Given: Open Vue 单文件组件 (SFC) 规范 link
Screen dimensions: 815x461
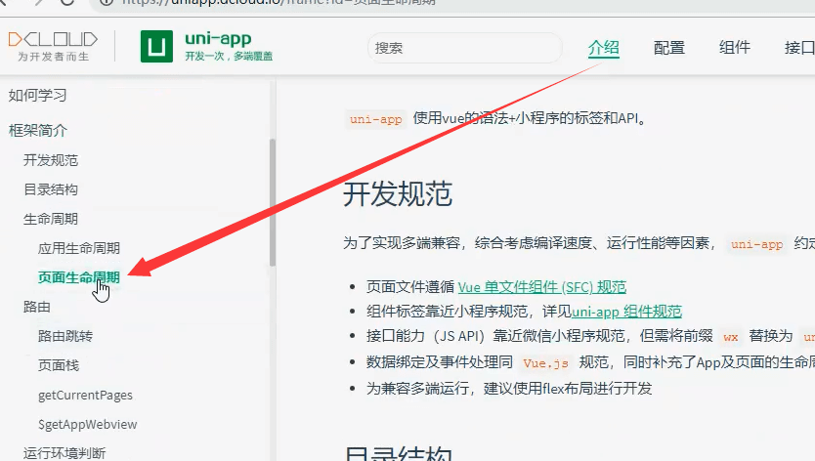Looking at the screenshot, I should 542,287.
